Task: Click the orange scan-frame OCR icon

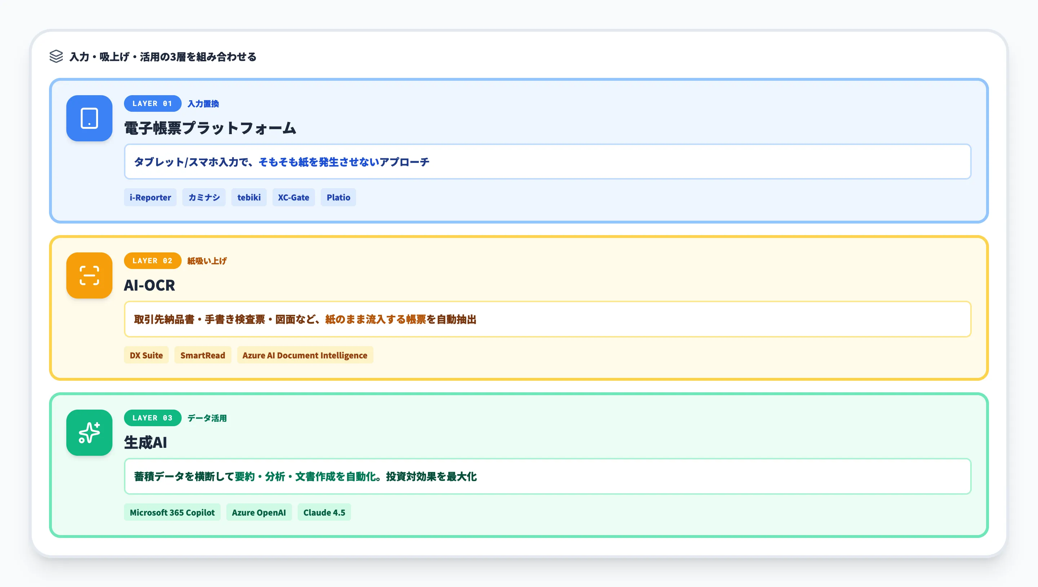Action: click(89, 275)
